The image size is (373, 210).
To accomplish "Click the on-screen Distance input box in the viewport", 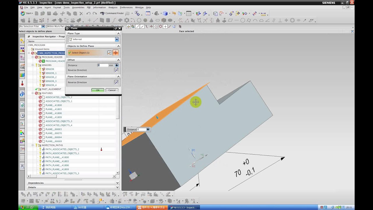I will click(141, 129).
